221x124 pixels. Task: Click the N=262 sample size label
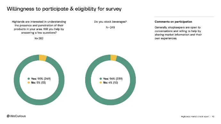click(x=39, y=38)
